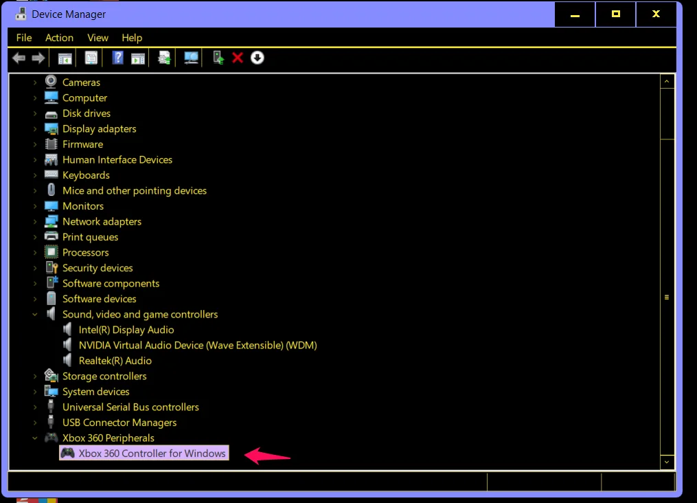Click the Device Manager title bar icon
697x503 pixels.
click(x=21, y=14)
